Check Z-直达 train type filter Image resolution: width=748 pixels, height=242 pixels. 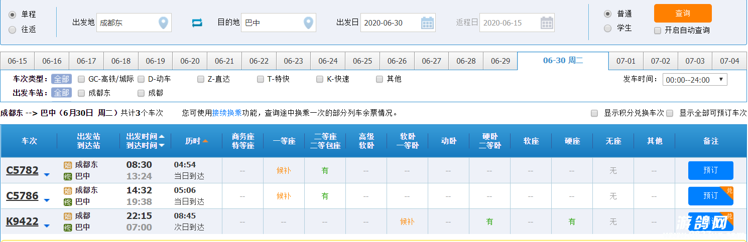201,79
